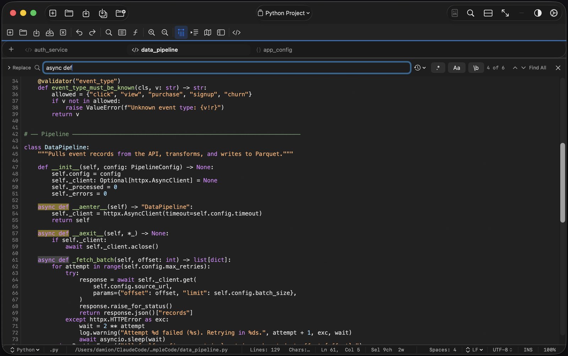Screen dimensions: 568x356
Task: Click the tray-with-arrow icon in the toolbar
Action: click(50, 33)
